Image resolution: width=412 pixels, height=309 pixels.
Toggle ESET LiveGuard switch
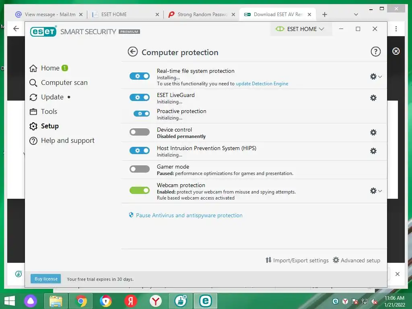coord(140,97)
